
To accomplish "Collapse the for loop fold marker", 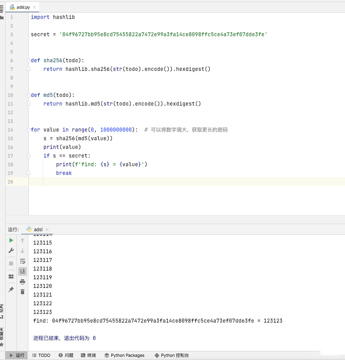I will click(28, 130).
